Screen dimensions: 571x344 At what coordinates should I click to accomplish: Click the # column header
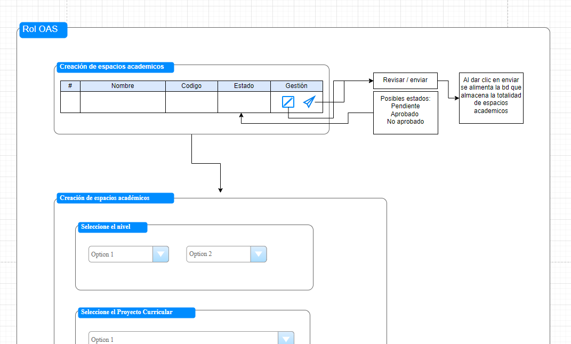click(70, 85)
